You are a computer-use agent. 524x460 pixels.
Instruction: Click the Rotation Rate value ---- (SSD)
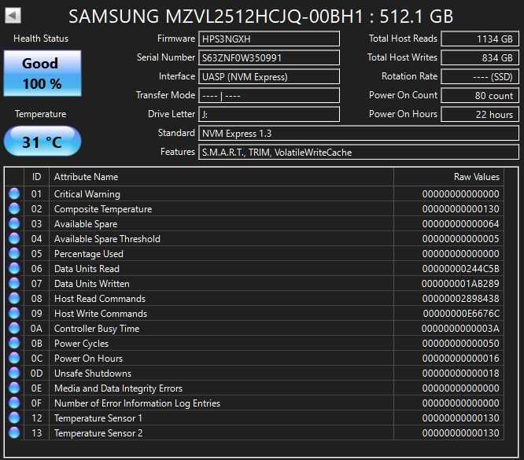point(480,76)
